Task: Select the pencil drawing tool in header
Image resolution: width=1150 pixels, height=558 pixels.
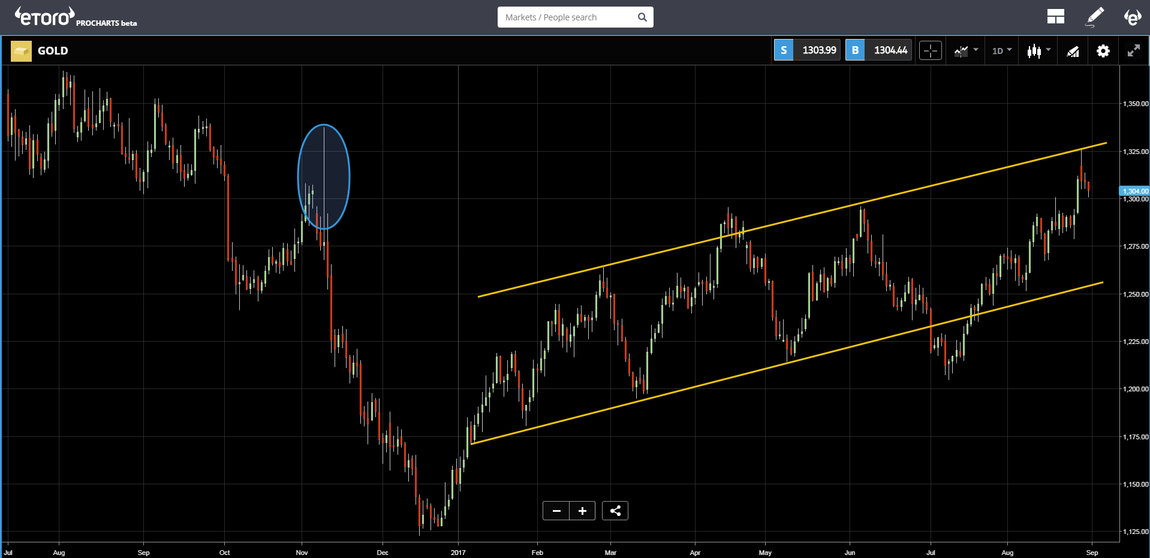Action: coord(1095,17)
